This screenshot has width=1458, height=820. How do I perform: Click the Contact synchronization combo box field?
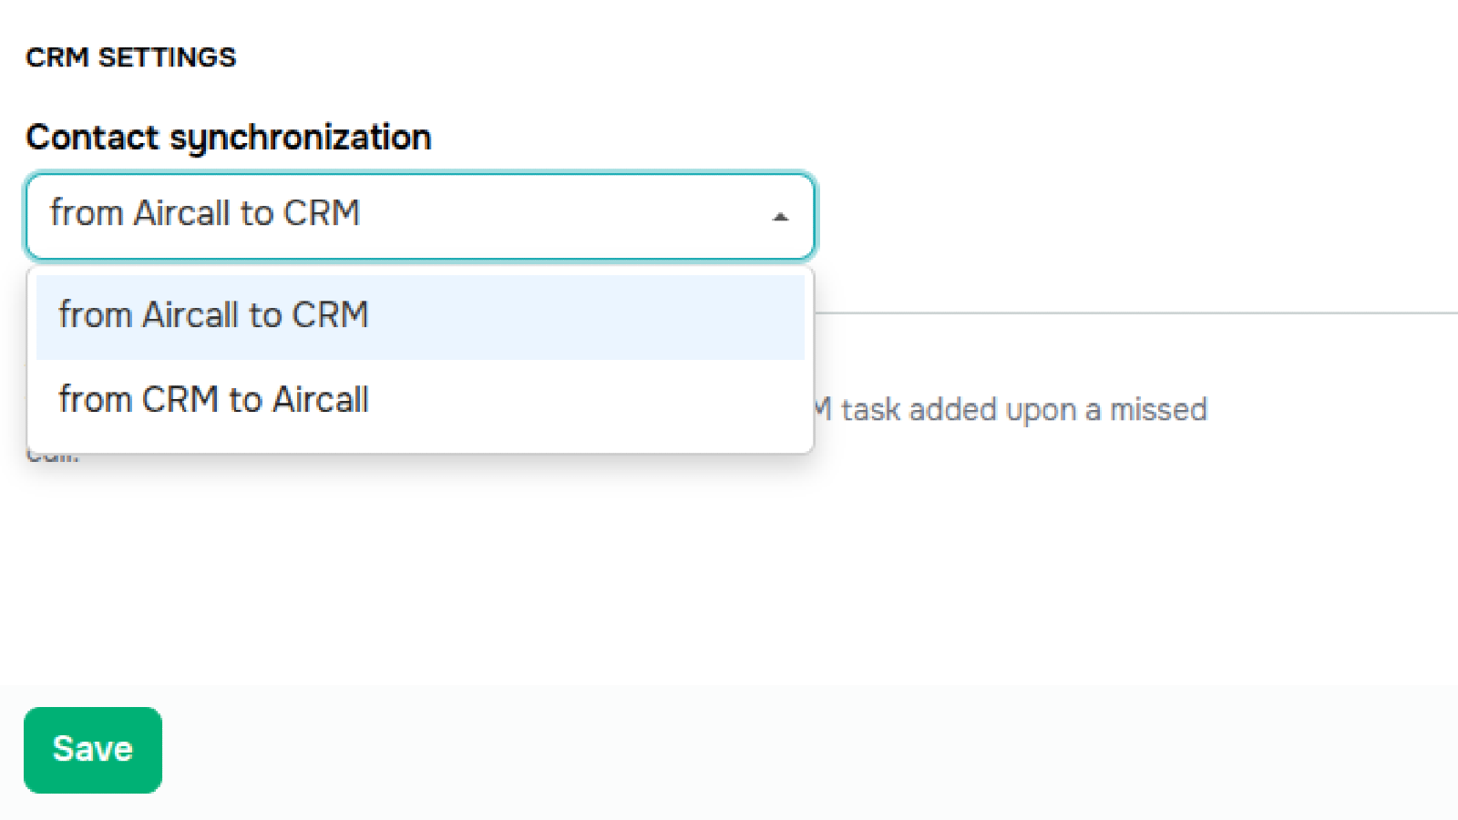click(419, 216)
